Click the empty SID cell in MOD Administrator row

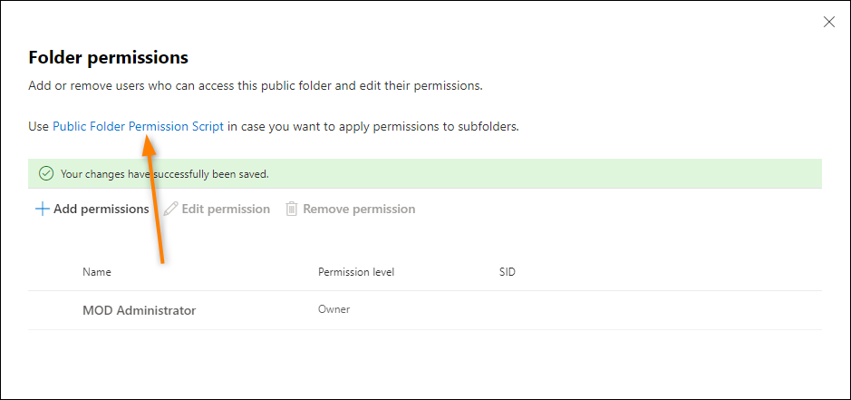point(543,310)
